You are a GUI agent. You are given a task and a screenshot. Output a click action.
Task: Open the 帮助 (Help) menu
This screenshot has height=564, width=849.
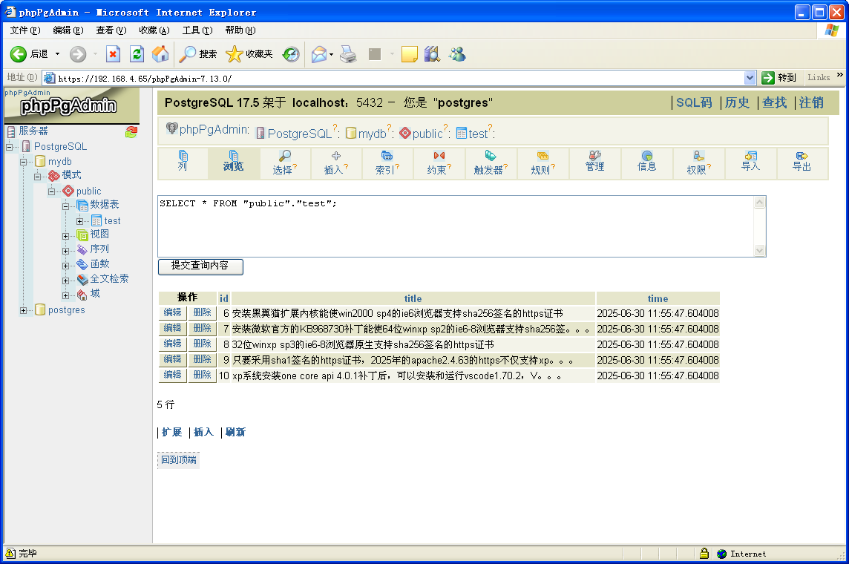[x=240, y=30]
